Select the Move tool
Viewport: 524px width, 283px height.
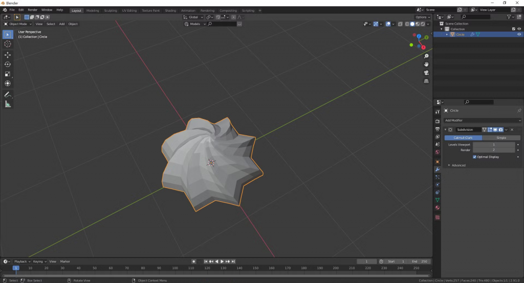click(x=8, y=55)
